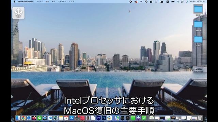Image resolution: width=218 pixels, height=122 pixels.
Task: Open the Wi-Fi status menu
Action: pyautogui.click(x=141, y=2)
